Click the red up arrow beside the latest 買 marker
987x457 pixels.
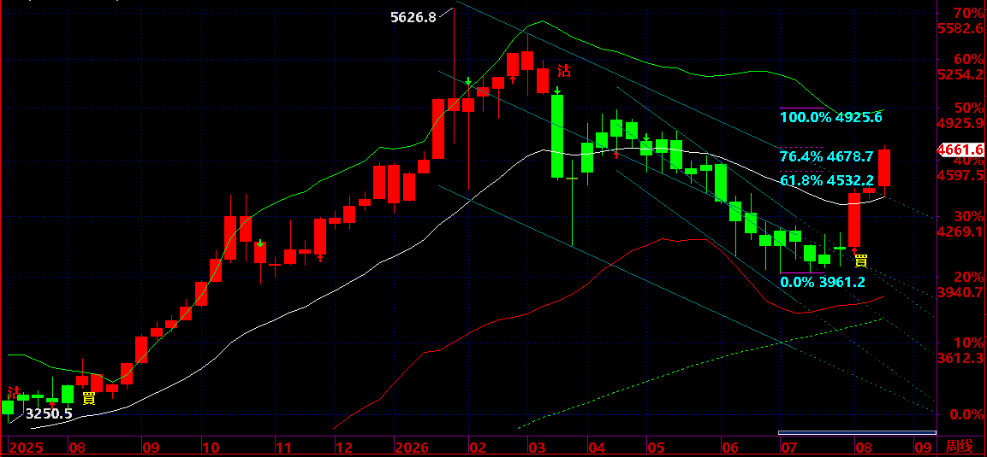tap(854, 250)
